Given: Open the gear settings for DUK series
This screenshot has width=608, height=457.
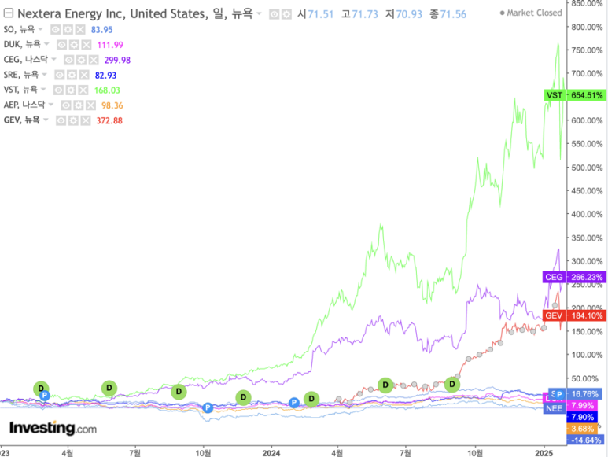Looking at the screenshot, I should pos(74,45).
